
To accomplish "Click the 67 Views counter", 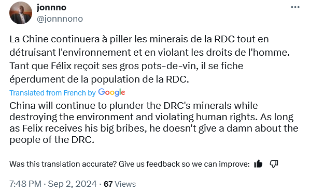I will (x=120, y=184).
